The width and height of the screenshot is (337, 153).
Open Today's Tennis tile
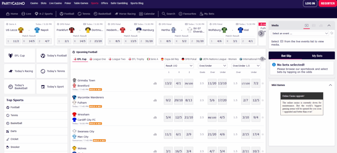[x=52, y=71]
